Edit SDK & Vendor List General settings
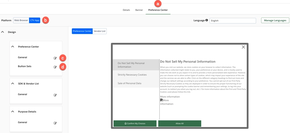This screenshot has height=133, width=290. pos(55,95)
